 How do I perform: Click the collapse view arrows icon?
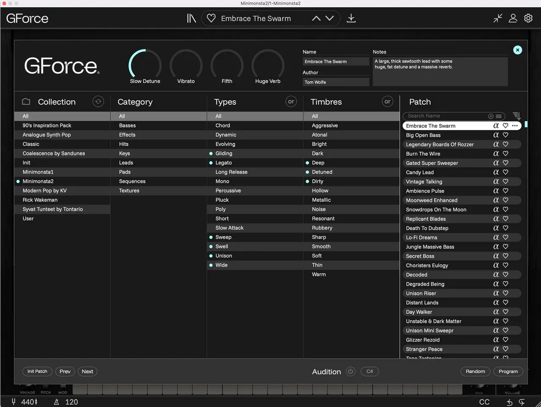pyautogui.click(x=498, y=18)
